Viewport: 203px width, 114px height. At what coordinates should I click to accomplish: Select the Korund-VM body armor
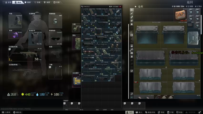[x=35, y=39]
